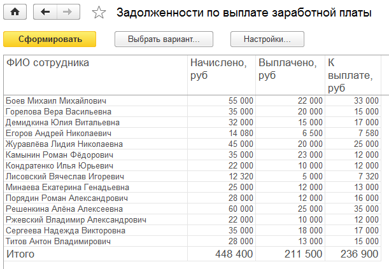Image resolution: width=389 pixels, height=269 pixels.
Task: Open Выбрать вариант dialog
Action: click(164, 39)
